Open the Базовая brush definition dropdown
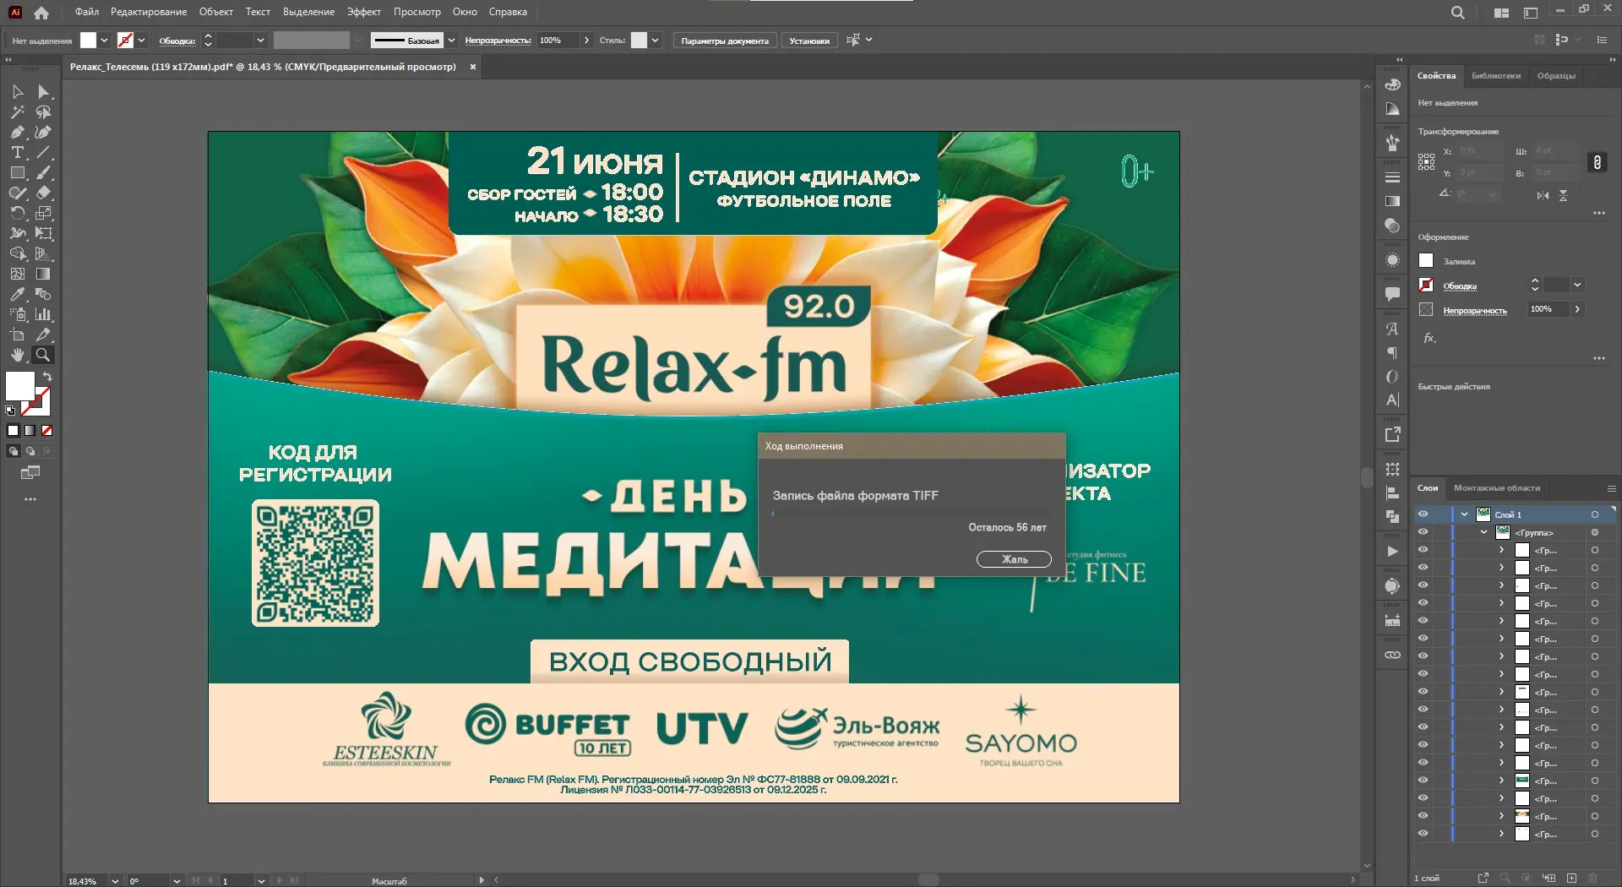Screen dimensions: 1622x887 [x=452, y=40]
